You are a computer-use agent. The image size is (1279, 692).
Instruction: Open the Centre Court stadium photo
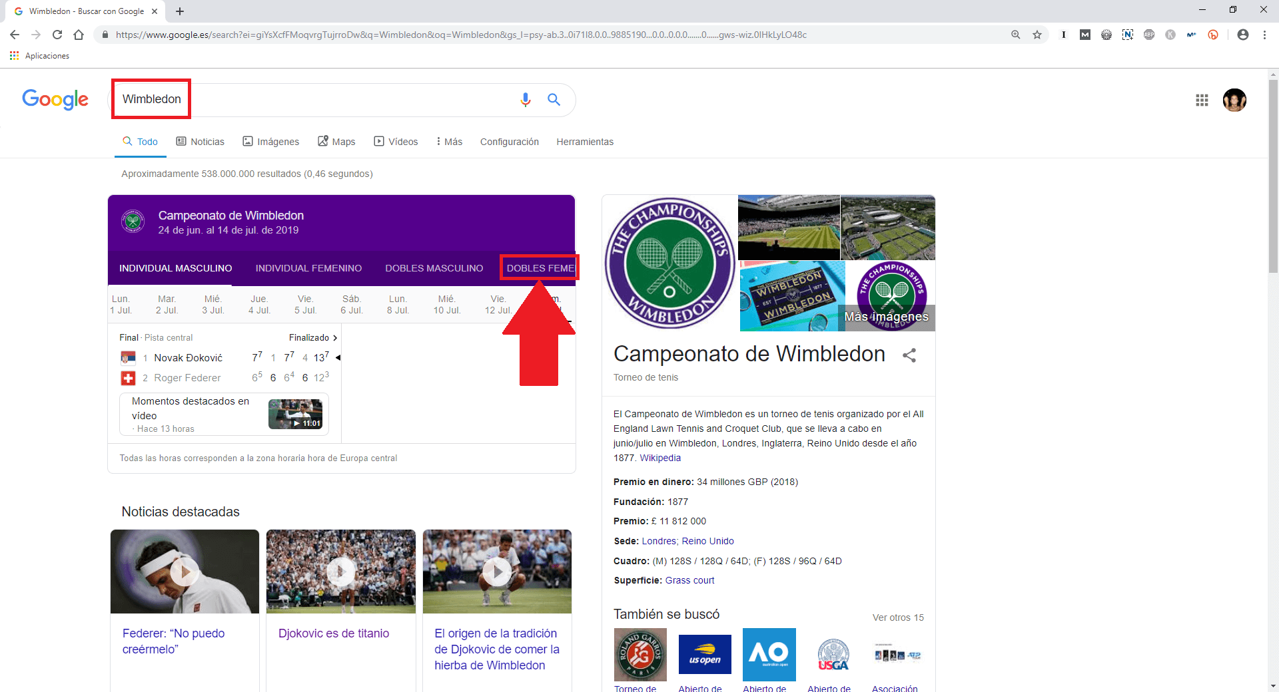click(x=789, y=227)
